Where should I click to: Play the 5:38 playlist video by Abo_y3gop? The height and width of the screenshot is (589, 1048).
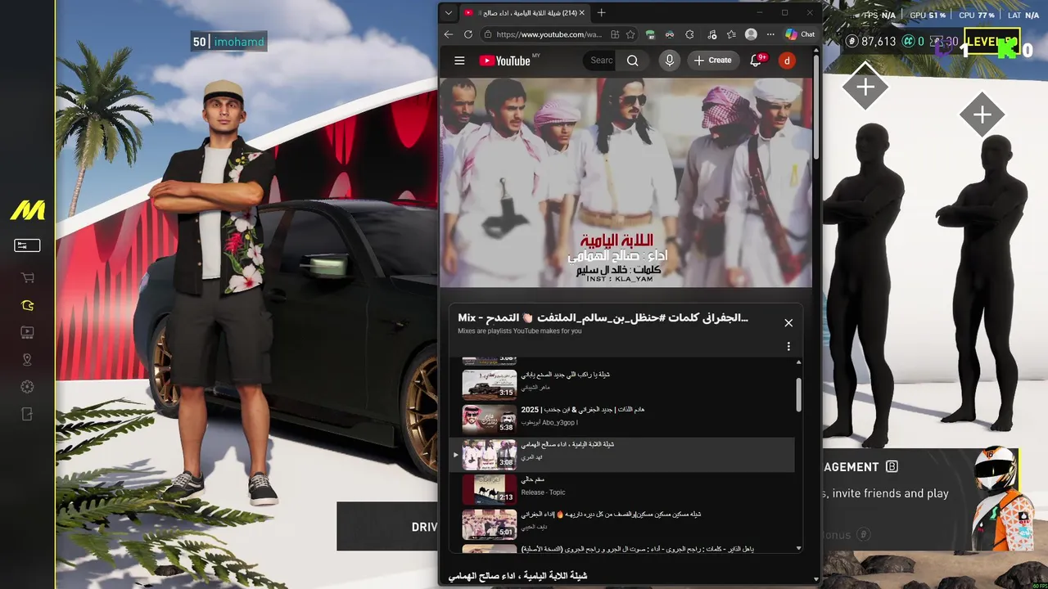[489, 420]
